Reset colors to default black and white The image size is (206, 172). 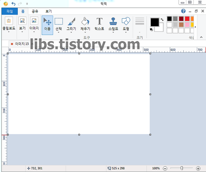[x=151, y=29]
